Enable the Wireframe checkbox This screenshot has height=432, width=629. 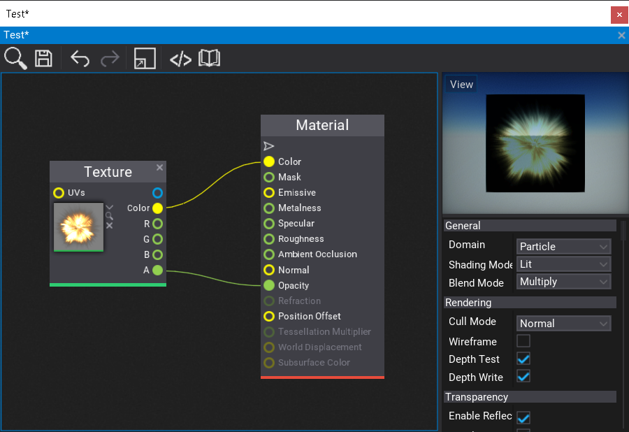pyautogui.click(x=523, y=341)
